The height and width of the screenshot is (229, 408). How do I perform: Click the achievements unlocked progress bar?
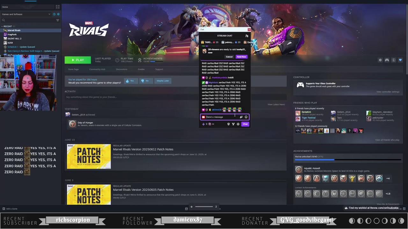point(347,160)
